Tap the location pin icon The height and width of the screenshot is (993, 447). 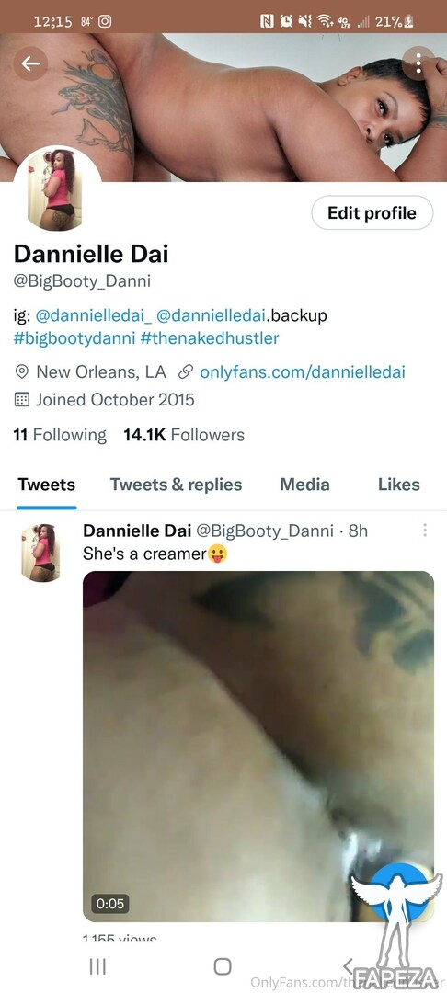click(22, 372)
